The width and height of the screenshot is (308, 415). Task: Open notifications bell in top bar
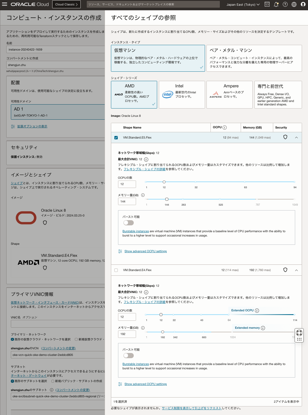pyautogui.click(x=276, y=4)
